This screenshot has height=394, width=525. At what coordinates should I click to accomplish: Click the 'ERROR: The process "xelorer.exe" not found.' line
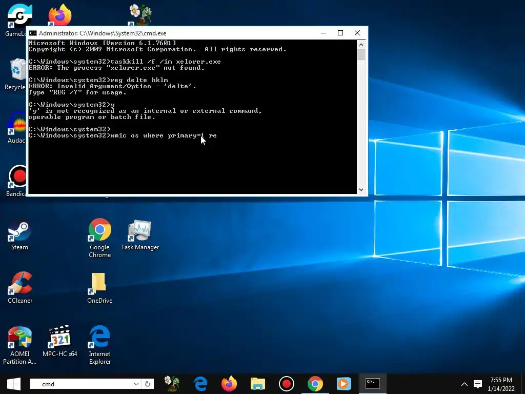tap(116, 68)
